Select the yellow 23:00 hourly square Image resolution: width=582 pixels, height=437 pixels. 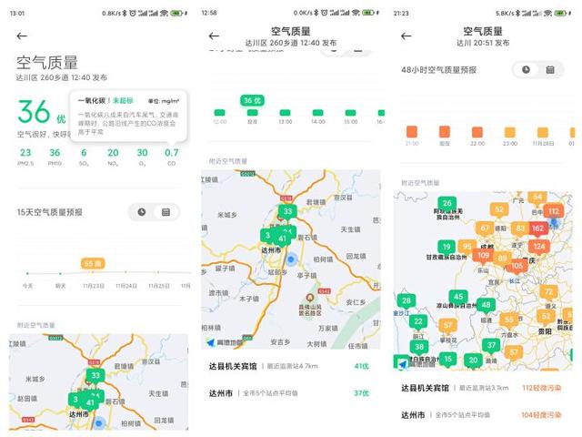coord(509,132)
